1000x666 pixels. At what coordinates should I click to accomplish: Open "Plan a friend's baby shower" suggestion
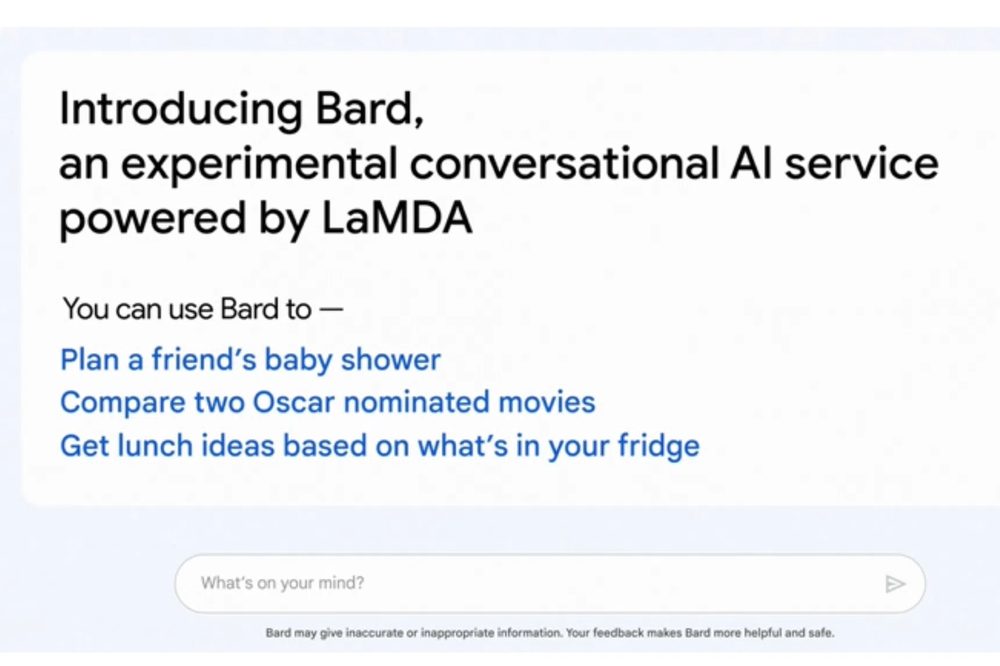[250, 360]
